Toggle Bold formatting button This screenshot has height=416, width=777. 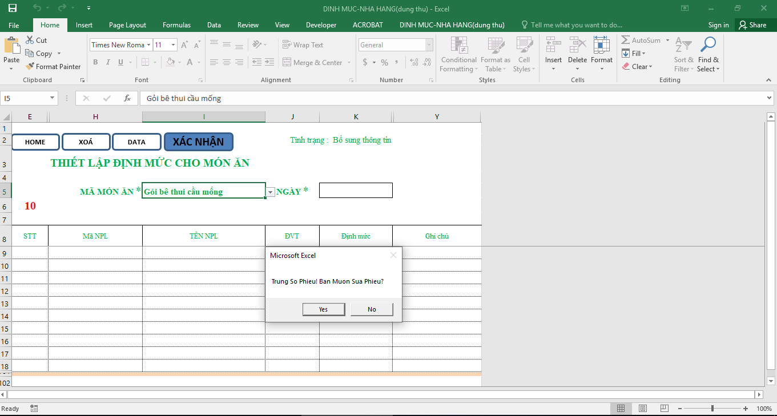[x=95, y=62]
